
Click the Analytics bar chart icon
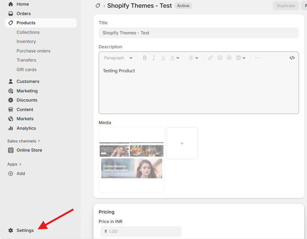(11, 128)
